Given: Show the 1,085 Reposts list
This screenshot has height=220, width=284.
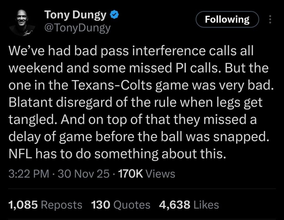Looking at the screenshot, I should point(45,205).
